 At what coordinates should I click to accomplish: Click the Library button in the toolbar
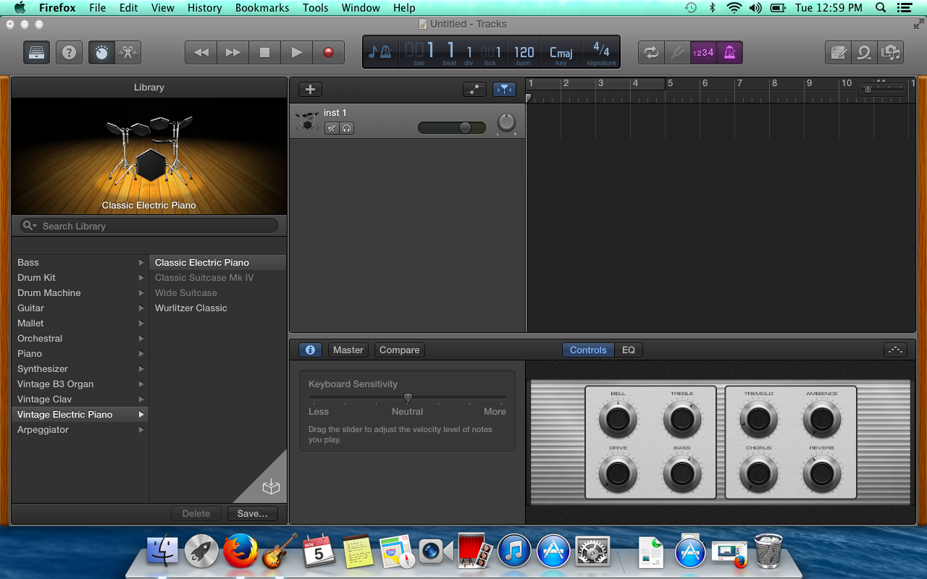click(36, 53)
